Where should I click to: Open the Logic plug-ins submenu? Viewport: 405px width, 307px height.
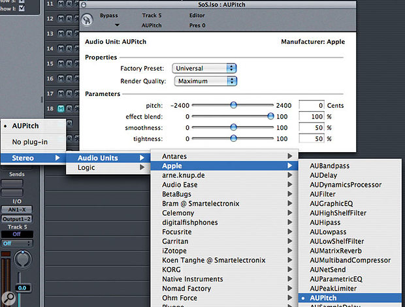108,168
